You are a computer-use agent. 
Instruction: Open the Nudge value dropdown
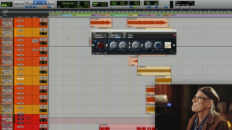pos(106,5)
